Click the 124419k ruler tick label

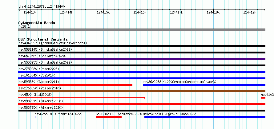point(250,12)
